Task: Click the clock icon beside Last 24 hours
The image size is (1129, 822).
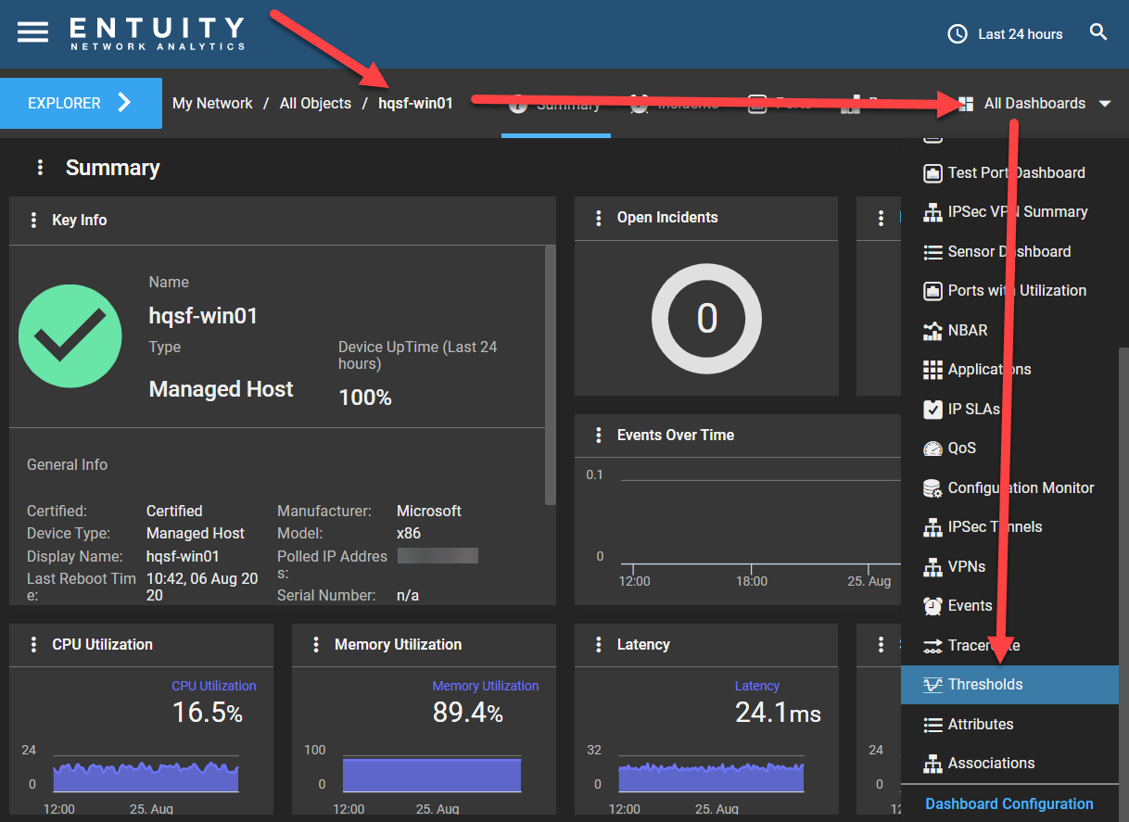Action: click(958, 34)
